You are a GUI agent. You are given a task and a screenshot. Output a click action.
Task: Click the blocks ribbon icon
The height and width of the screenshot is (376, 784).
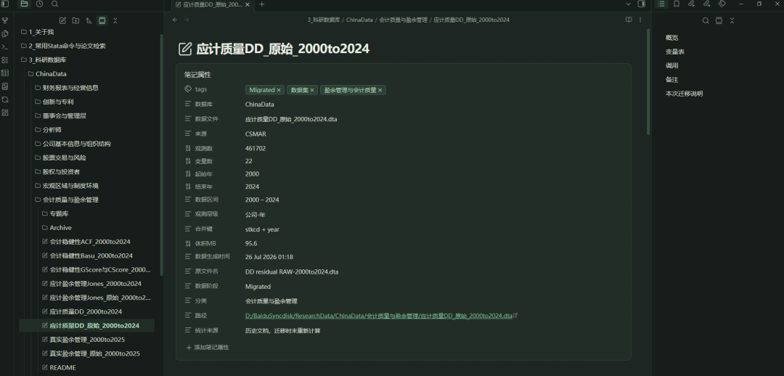[x=5, y=113]
